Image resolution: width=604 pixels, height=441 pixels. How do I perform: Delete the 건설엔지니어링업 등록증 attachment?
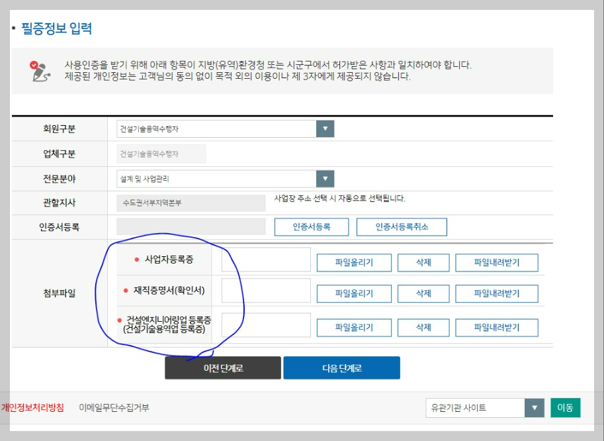point(423,327)
